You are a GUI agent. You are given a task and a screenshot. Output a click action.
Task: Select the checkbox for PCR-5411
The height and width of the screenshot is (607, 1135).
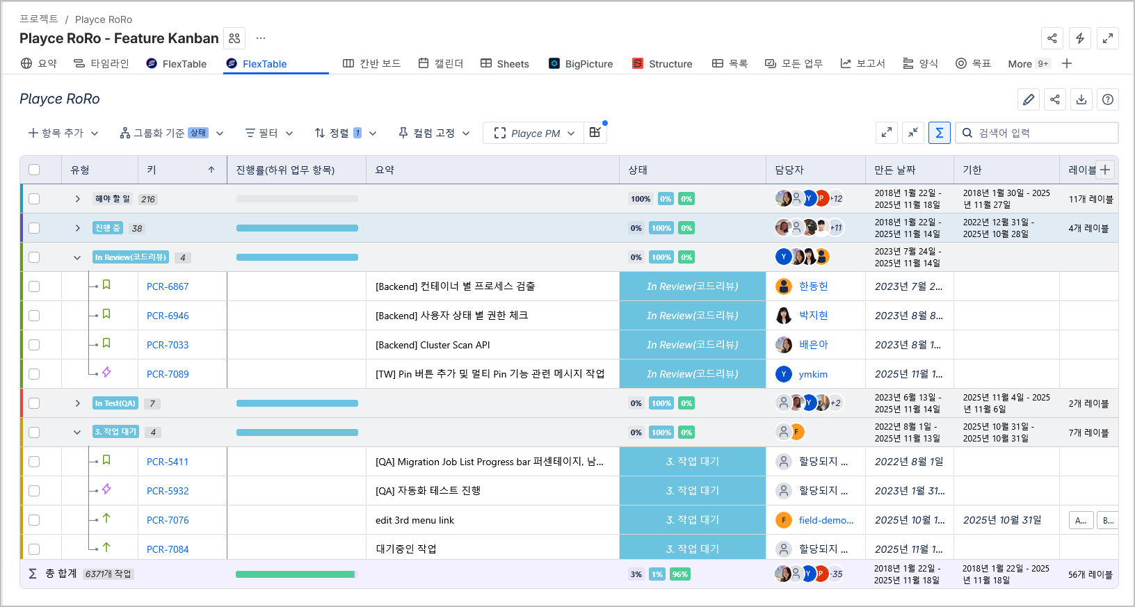click(34, 462)
